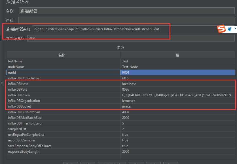Click the R001 value cell
This screenshot has width=237, height=164.
(x=178, y=72)
